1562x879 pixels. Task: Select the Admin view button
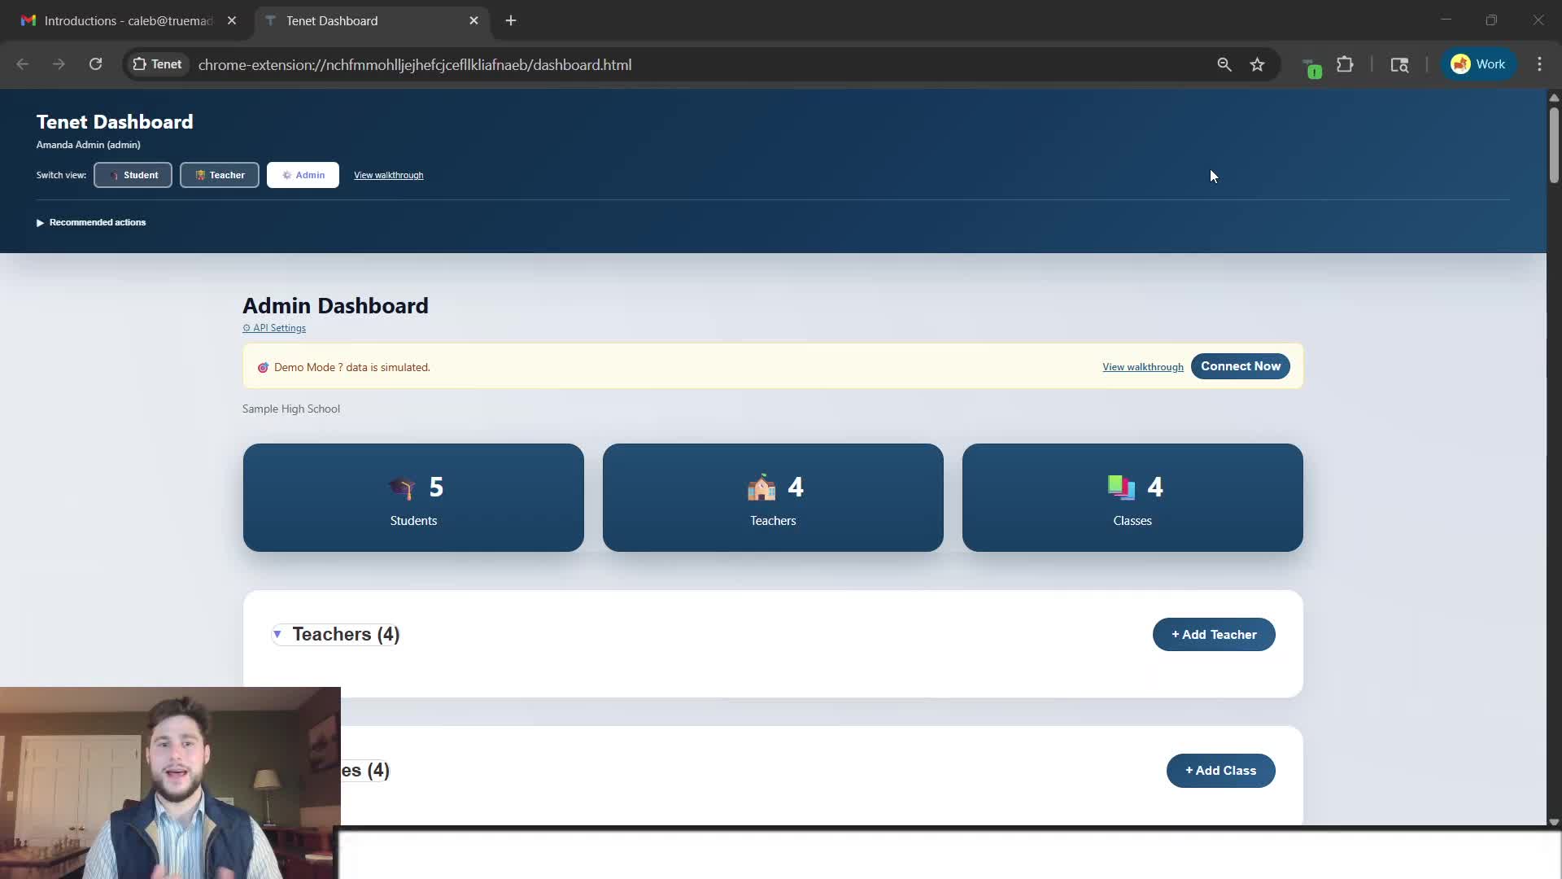click(x=303, y=175)
